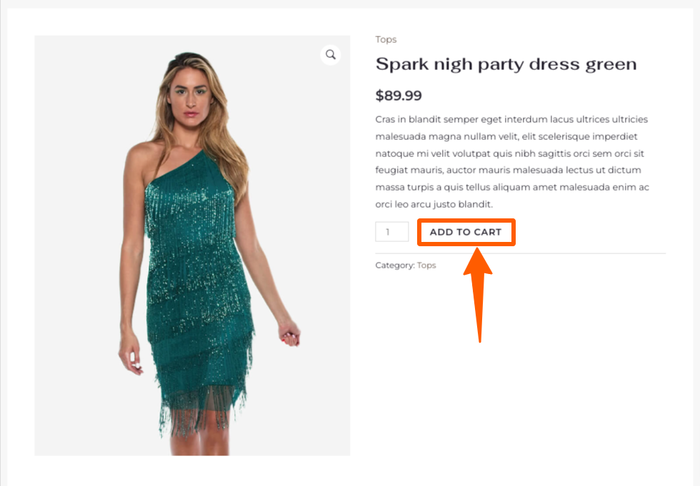The width and height of the screenshot is (700, 486).
Task: Click the orange arrow annotation
Action: [479, 295]
